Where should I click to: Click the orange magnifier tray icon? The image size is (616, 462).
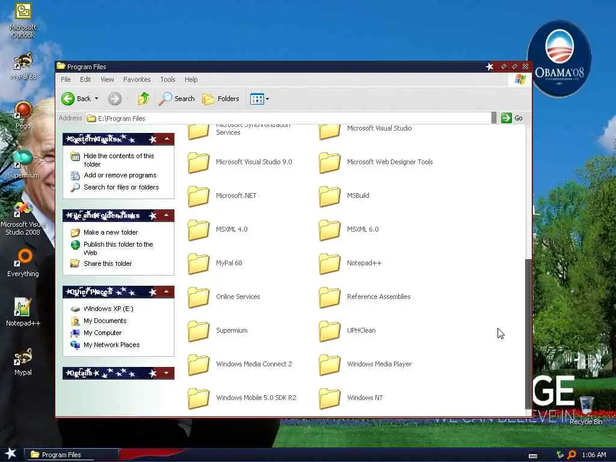point(571,455)
